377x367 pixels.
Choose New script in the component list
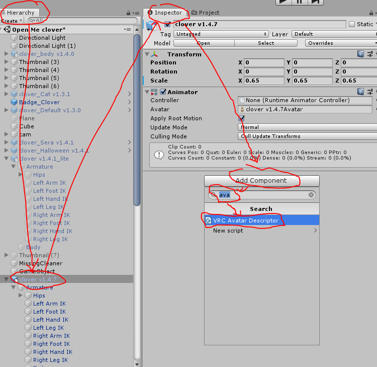(x=262, y=231)
